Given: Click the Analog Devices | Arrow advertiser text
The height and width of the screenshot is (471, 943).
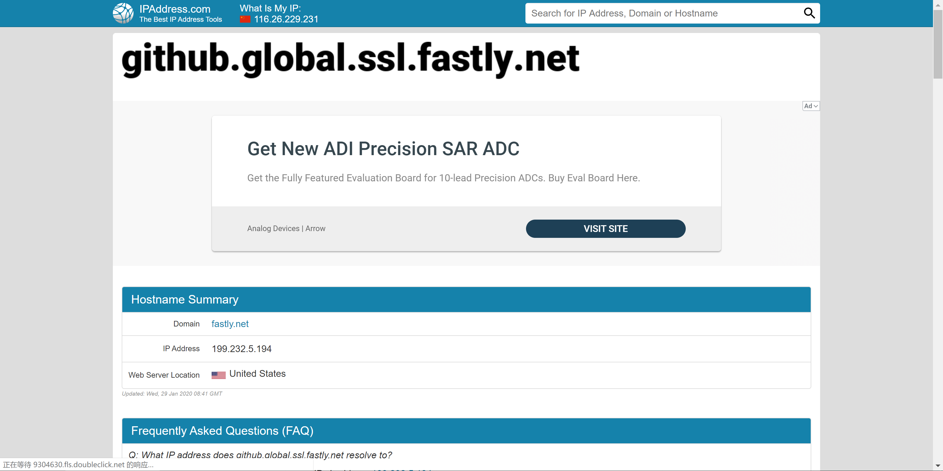Looking at the screenshot, I should 286,228.
